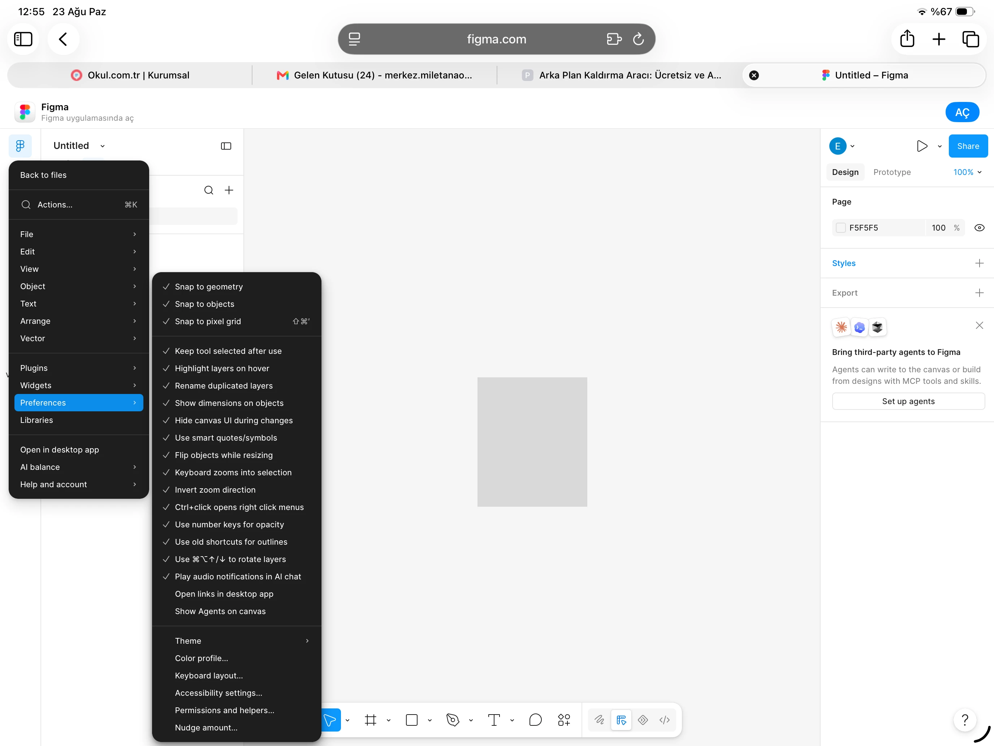Select Open in desktop app
The image size is (994, 746).
(79, 450)
